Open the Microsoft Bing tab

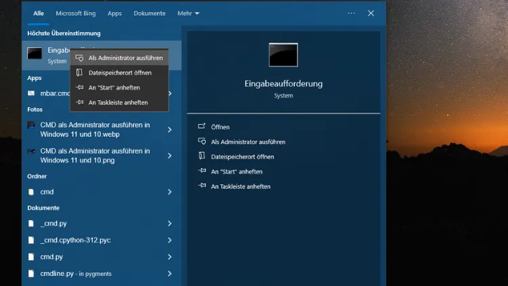tap(75, 14)
